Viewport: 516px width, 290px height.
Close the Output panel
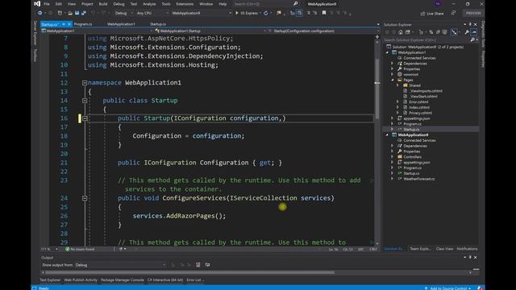[475, 258]
